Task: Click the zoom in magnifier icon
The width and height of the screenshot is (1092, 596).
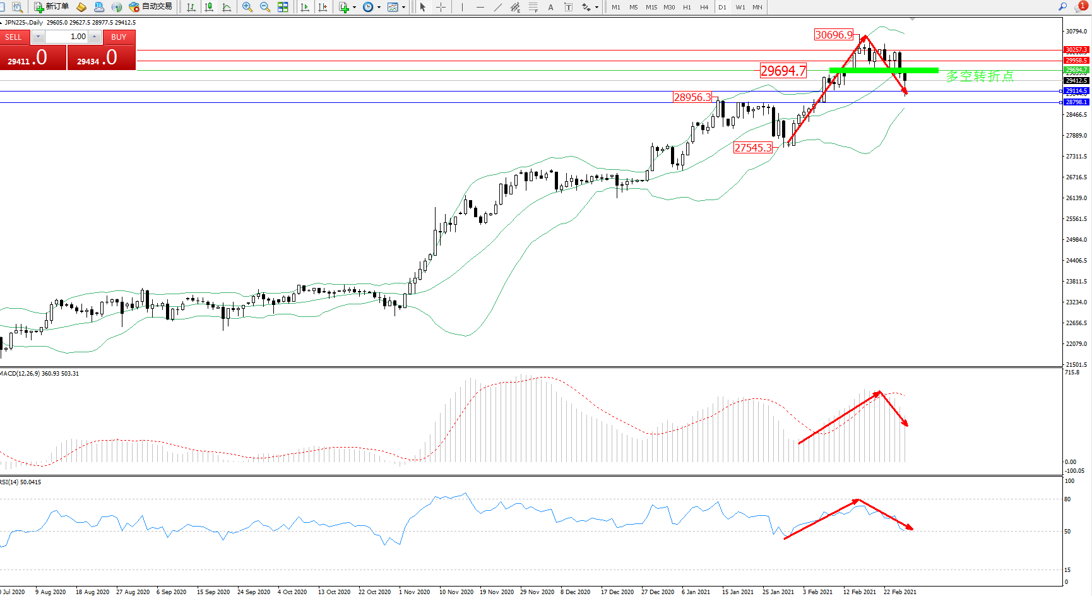Action: pyautogui.click(x=247, y=7)
